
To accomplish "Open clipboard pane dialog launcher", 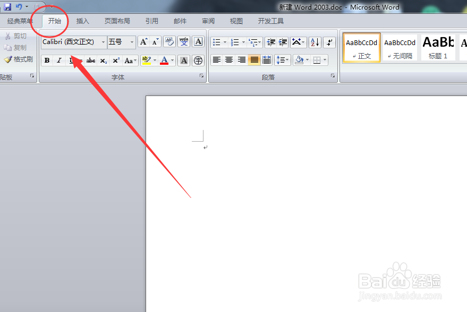I will click(x=32, y=76).
